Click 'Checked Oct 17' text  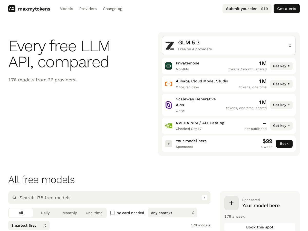pyautogui.click(x=189, y=129)
